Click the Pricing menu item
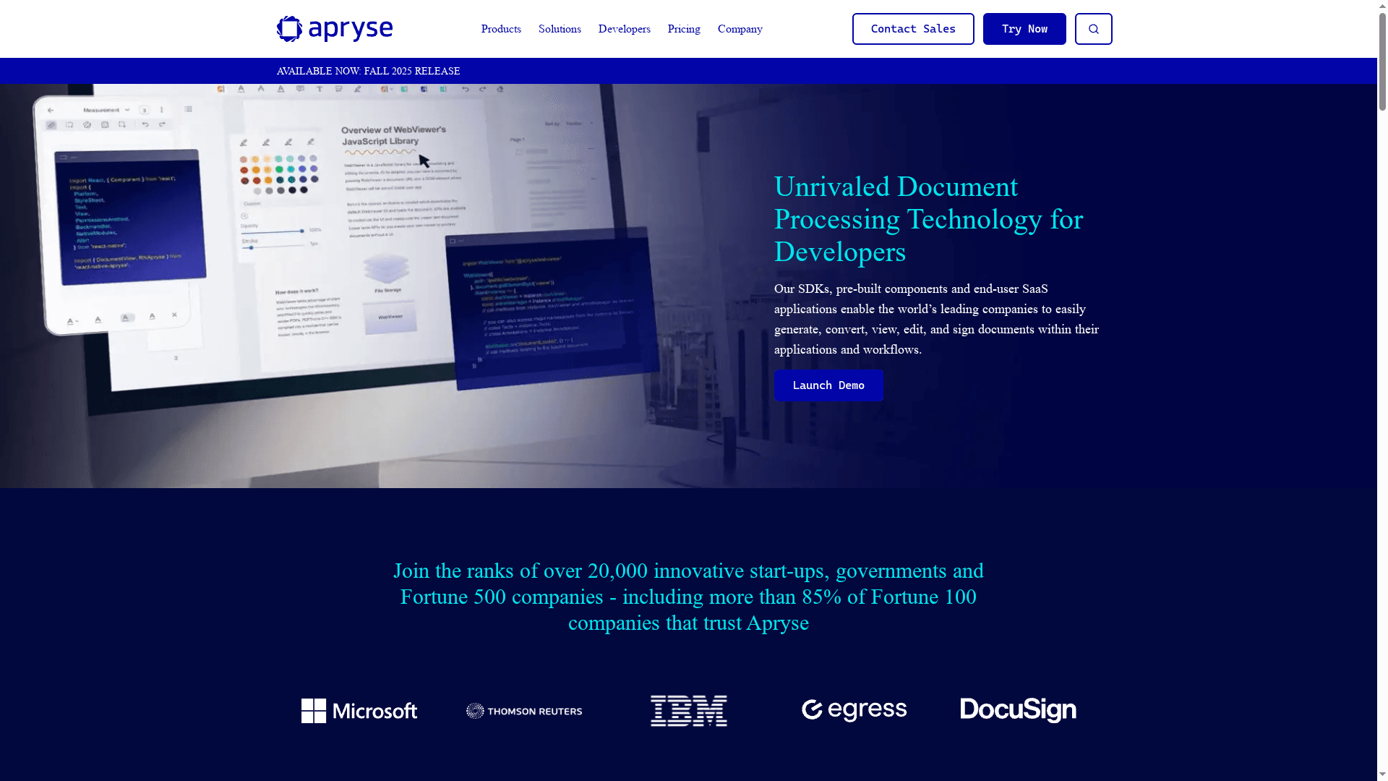 click(683, 29)
